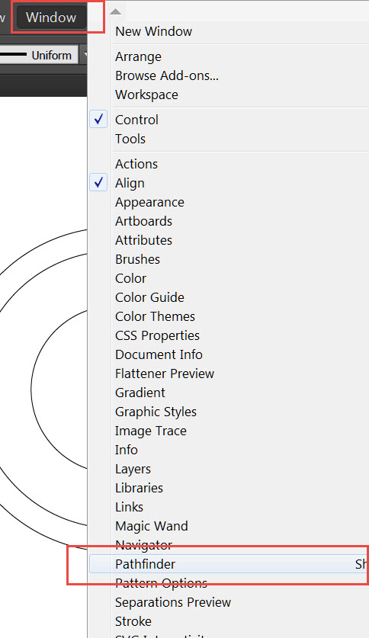The width and height of the screenshot is (369, 638).
Task: Show the Document Info panel
Action: 159,354
